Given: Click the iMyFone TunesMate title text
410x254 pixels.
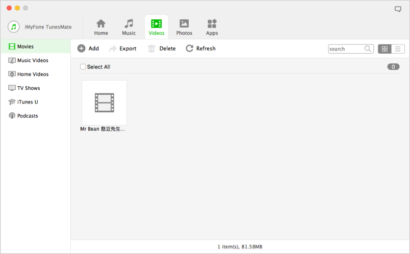Looking at the screenshot, I should pyautogui.click(x=48, y=27).
